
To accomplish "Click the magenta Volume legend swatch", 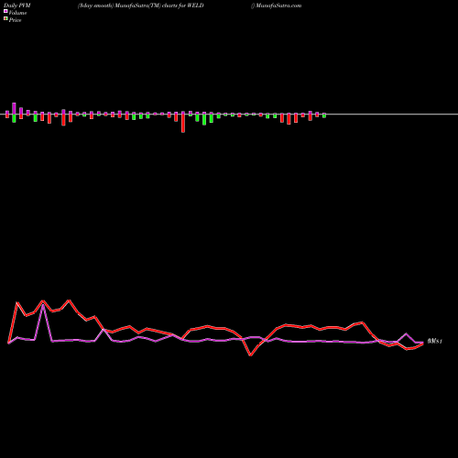I will click(5, 12).
